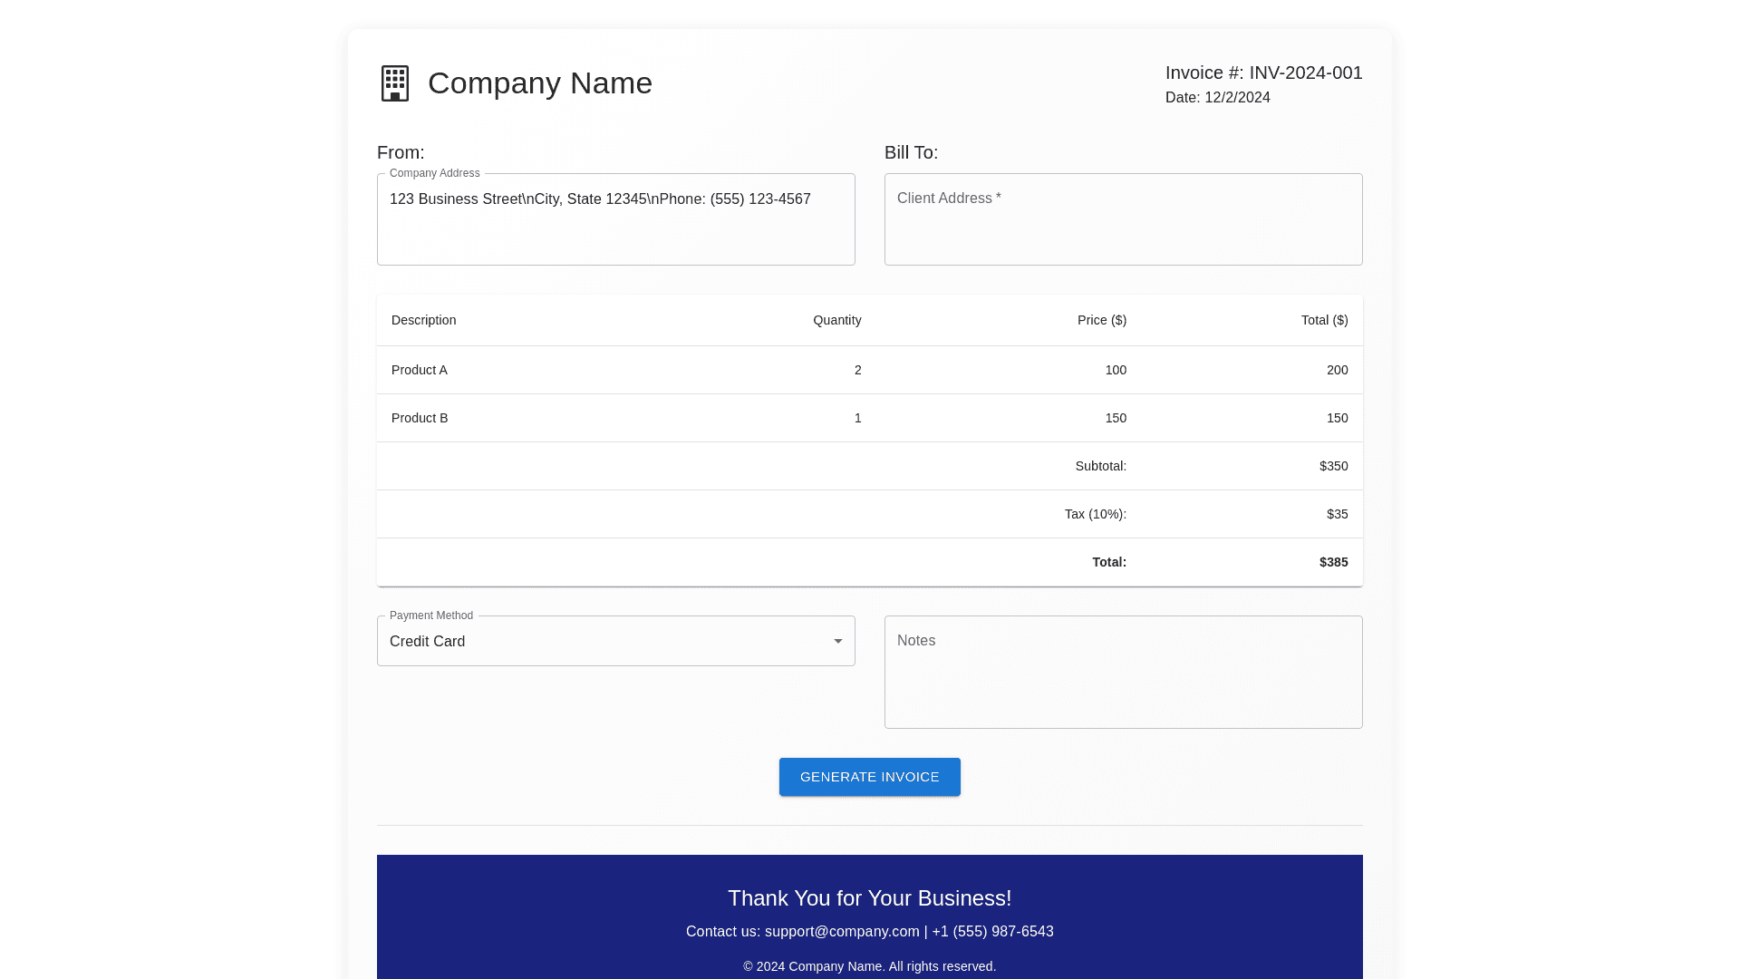Click into the Company Address text area
The height and width of the screenshot is (979, 1740).
click(615, 219)
